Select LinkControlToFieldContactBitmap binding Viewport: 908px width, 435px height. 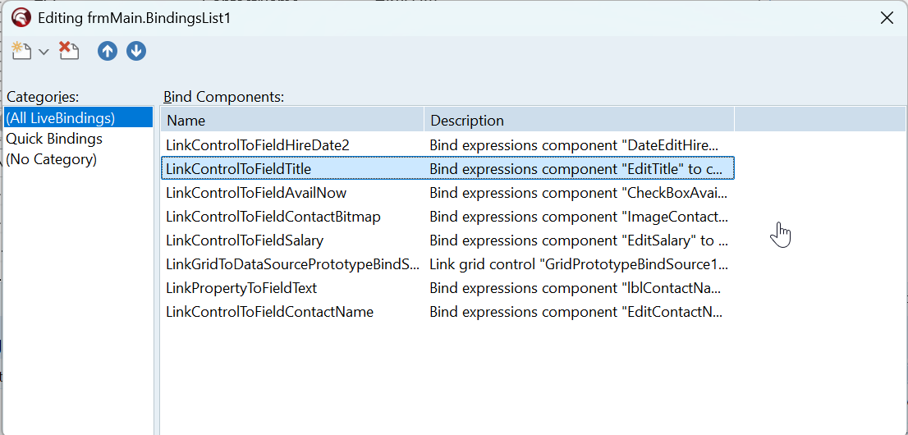[273, 217]
